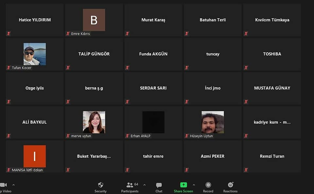This screenshot has width=314, height=194.
Task: Click the muted mic icon on Hatice YILDIRIM tile
Action: 9,34
